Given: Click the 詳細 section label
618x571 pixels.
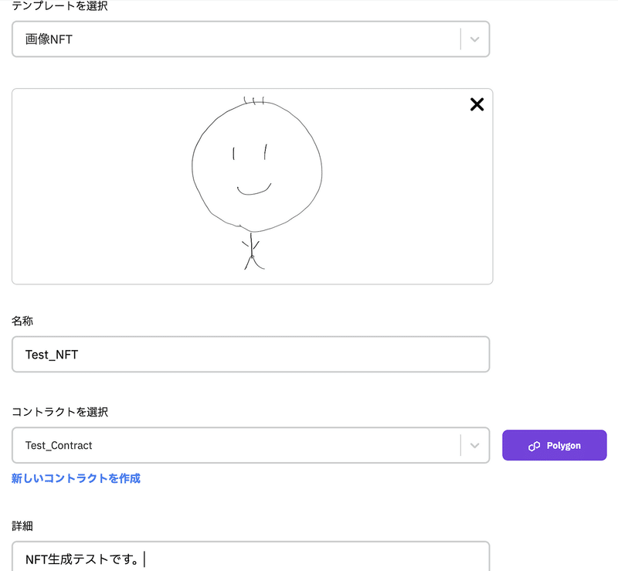Looking at the screenshot, I should [22, 525].
